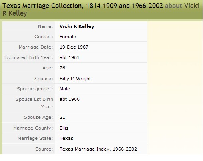Open spouse Billy M Wright
The width and height of the screenshot is (203, 161).
75,79
